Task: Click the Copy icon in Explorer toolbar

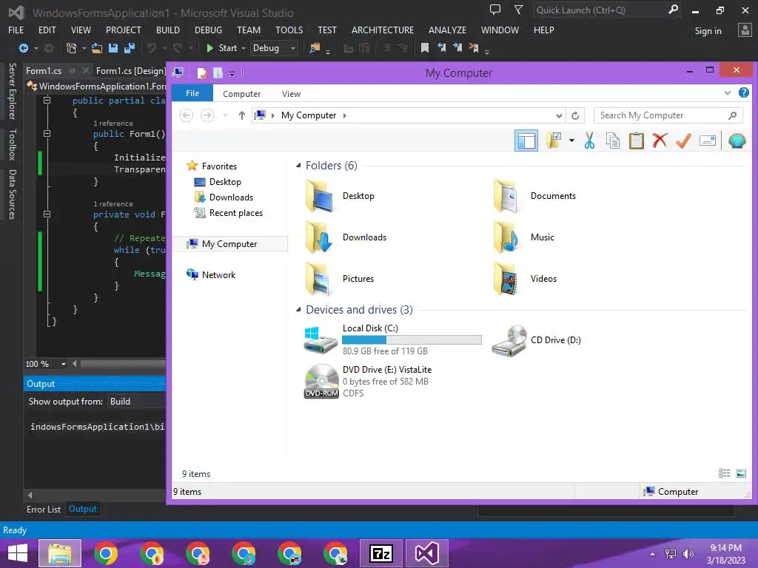Action: point(612,141)
